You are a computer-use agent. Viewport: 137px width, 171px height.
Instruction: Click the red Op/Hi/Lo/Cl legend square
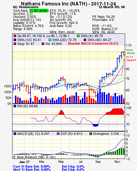pyautogui.click(x=15, y=36)
